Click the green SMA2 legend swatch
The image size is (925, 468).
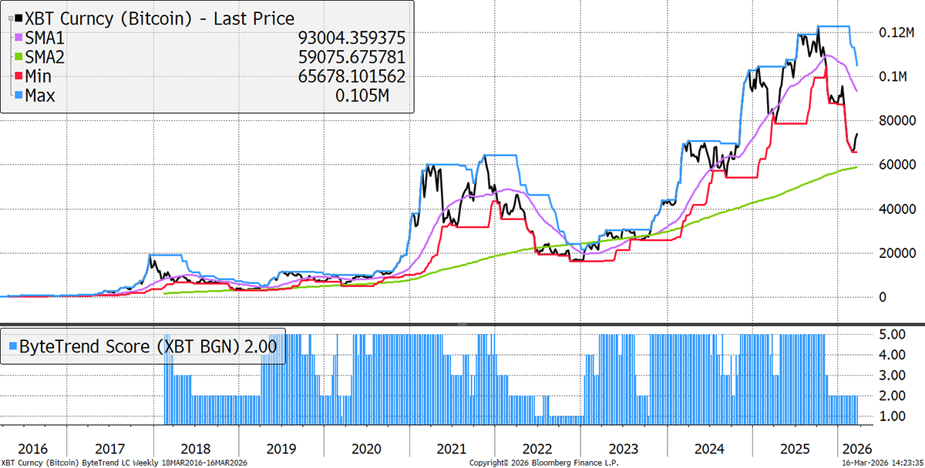[18, 58]
